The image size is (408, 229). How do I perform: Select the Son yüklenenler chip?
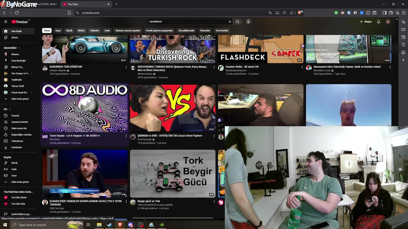click(x=186, y=31)
